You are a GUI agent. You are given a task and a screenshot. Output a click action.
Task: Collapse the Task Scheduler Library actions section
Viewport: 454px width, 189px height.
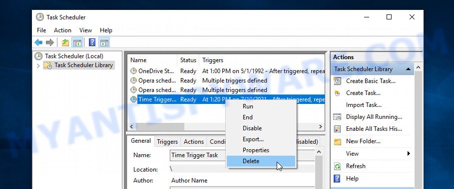(x=408, y=69)
